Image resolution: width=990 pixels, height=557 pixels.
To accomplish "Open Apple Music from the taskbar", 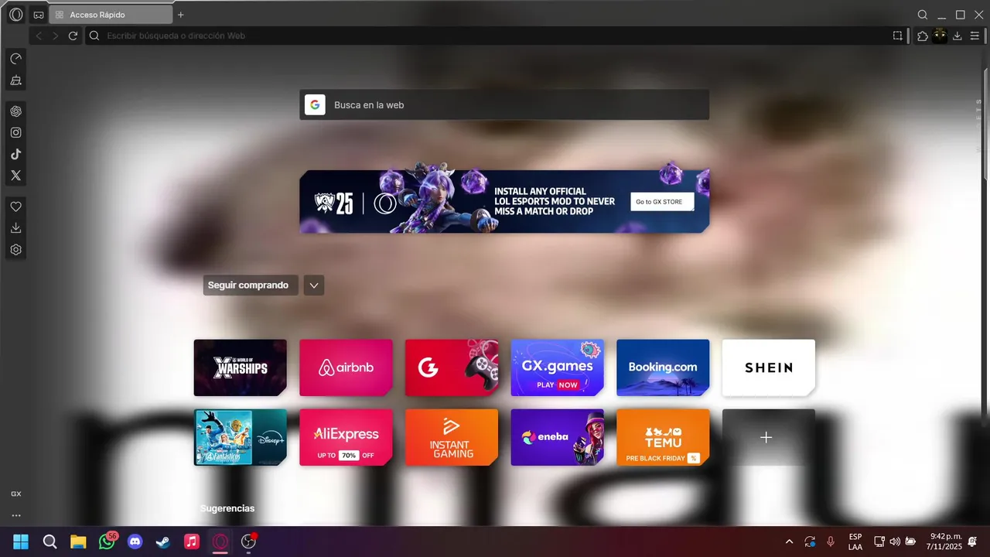I will click(192, 542).
